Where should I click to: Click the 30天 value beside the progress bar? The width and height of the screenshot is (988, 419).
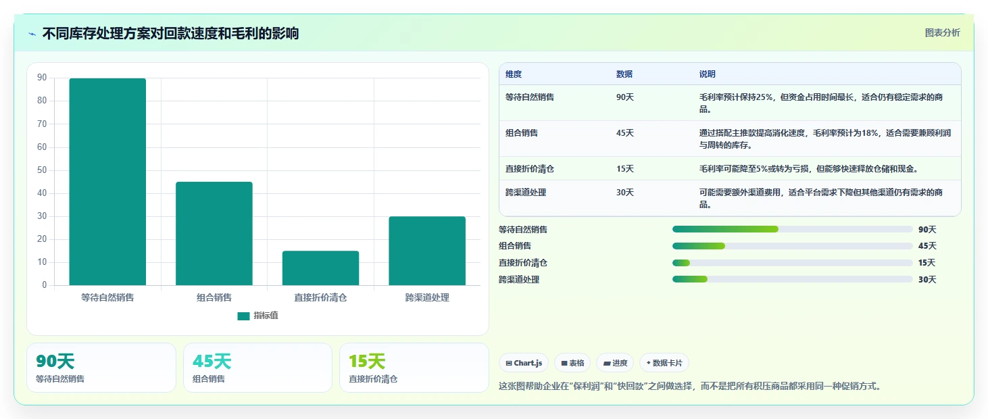[927, 280]
